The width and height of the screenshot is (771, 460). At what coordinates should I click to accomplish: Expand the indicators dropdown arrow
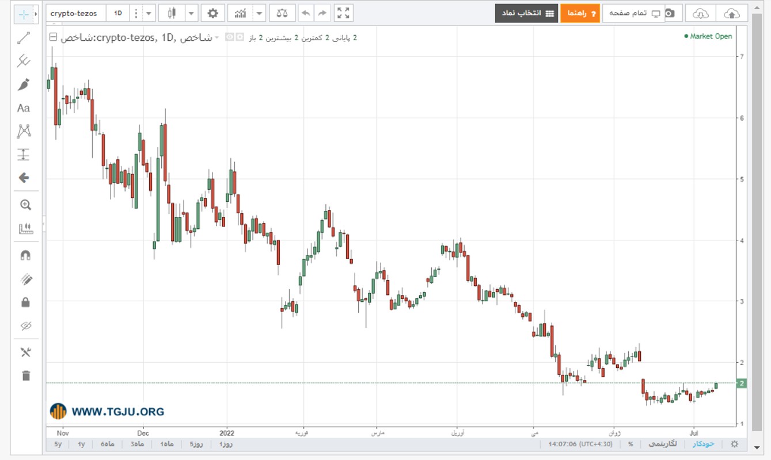pyautogui.click(x=260, y=13)
